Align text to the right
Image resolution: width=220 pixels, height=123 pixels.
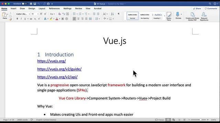pyautogui.click(x=82, y=19)
